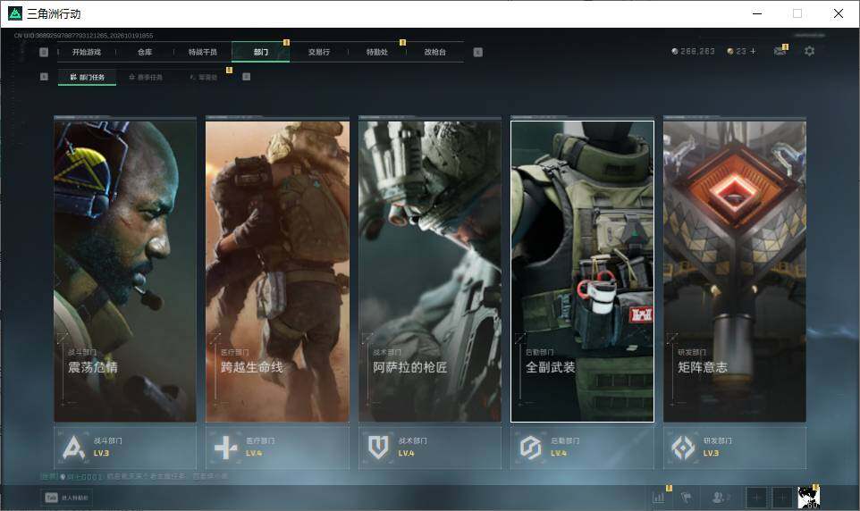The width and height of the screenshot is (860, 511).
Task: Open the second sub-tab after 部门任务
Action: pyautogui.click(x=146, y=78)
